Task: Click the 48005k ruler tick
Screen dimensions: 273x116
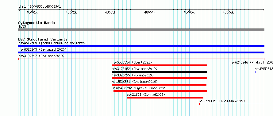Action: tap(189, 12)
